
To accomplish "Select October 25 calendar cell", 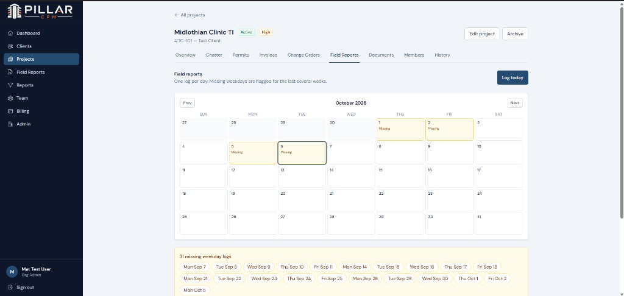I will pos(204,223).
